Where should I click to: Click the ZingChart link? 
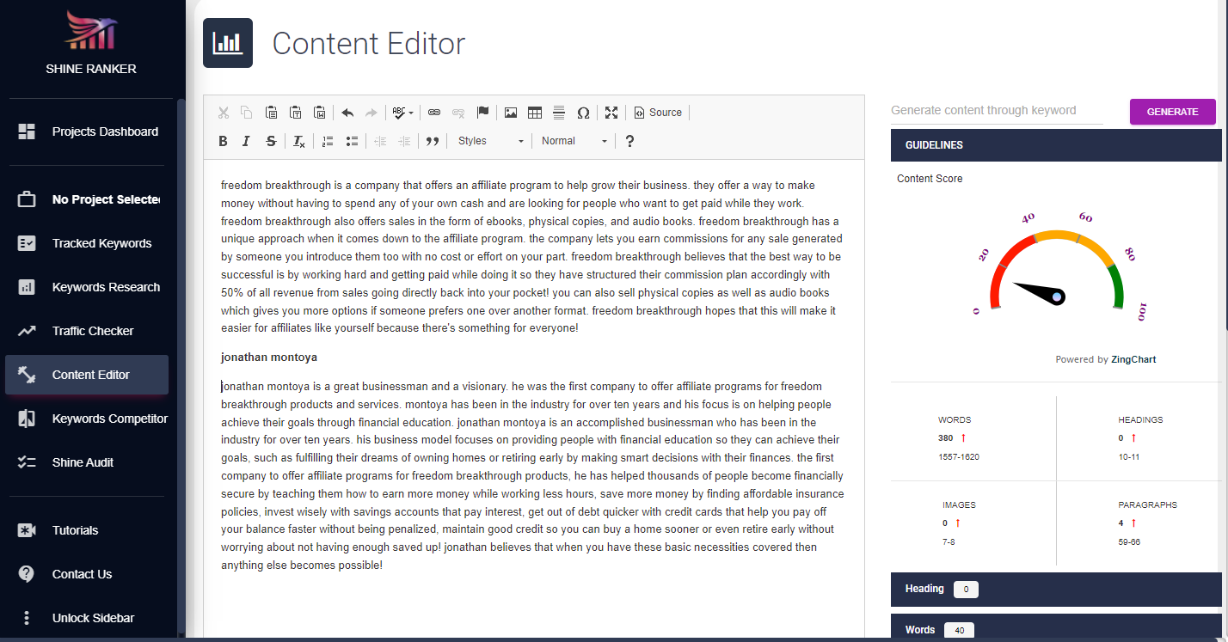coord(1133,359)
